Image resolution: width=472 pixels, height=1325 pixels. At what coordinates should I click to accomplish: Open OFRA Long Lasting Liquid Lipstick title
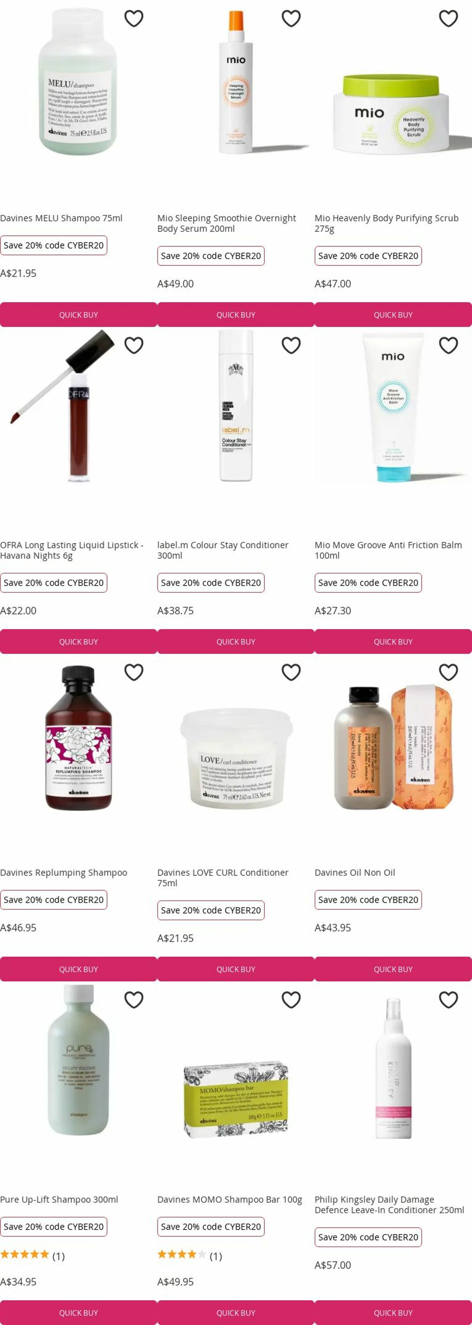72,550
